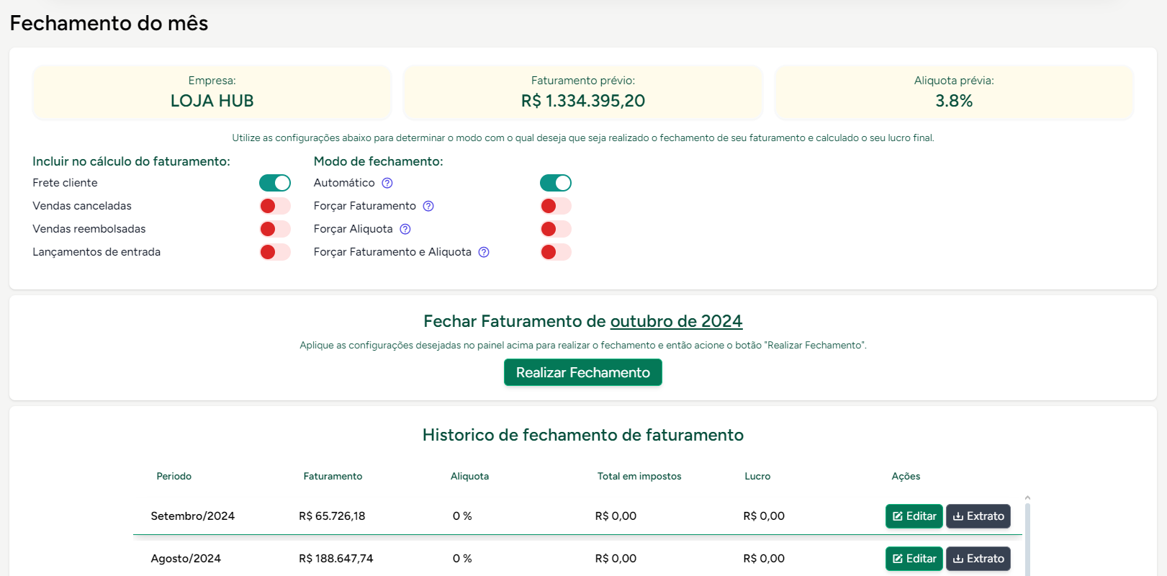The image size is (1167, 576).
Task: Open help icon next to Automático
Action: click(x=387, y=183)
